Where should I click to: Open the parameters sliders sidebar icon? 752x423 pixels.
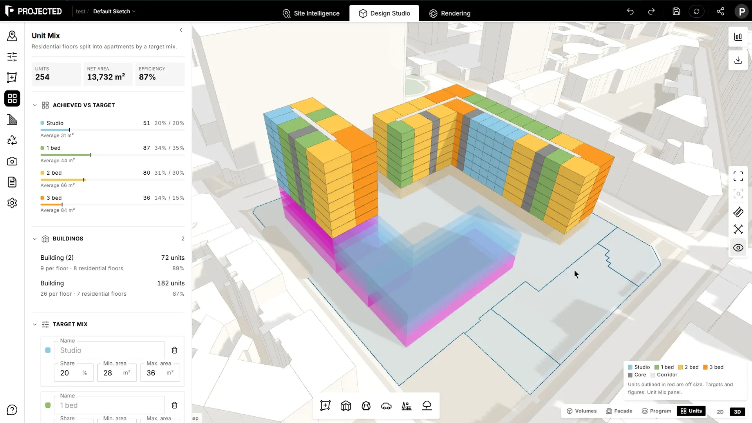[12, 57]
